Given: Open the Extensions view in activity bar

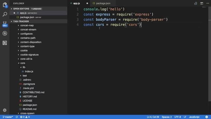Looking at the screenshot, I should click(5, 43).
